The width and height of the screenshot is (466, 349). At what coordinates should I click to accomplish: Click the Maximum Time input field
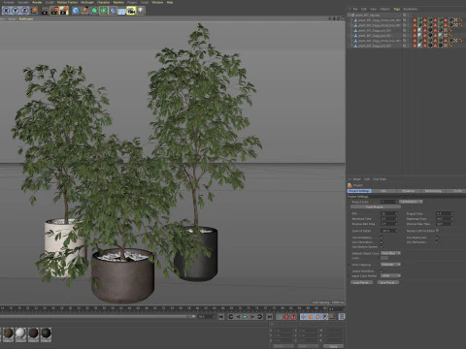click(x=445, y=219)
